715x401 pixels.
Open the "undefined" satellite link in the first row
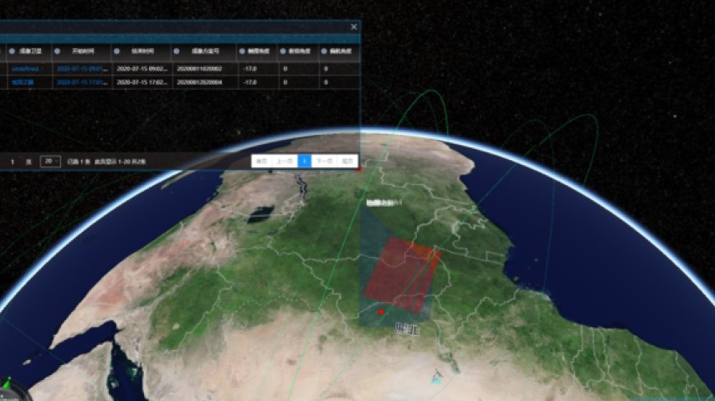(22, 69)
